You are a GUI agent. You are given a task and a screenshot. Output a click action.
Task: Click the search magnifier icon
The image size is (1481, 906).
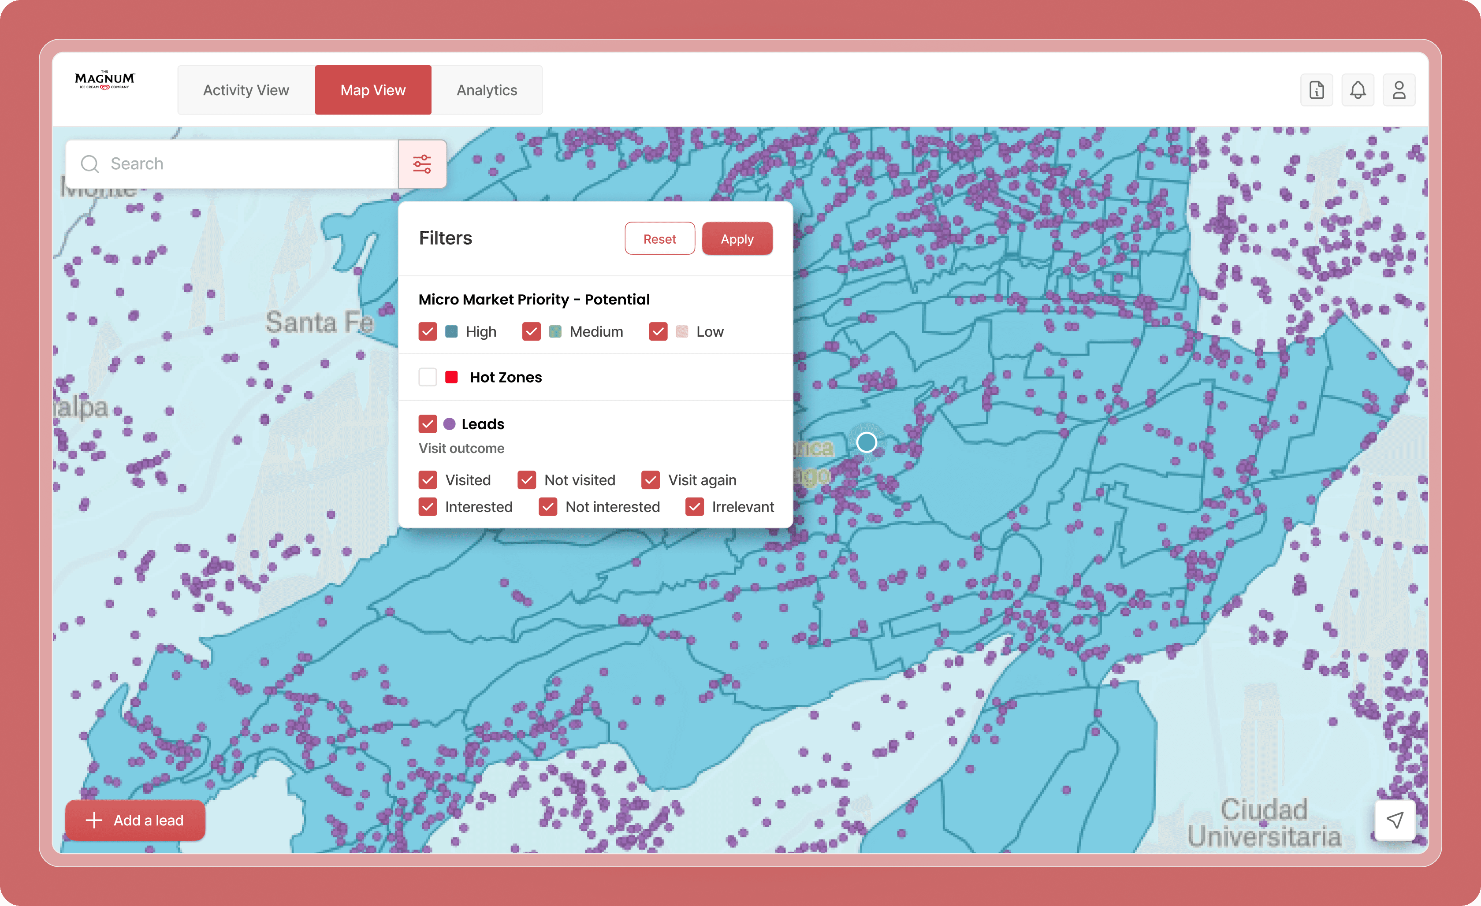(89, 164)
